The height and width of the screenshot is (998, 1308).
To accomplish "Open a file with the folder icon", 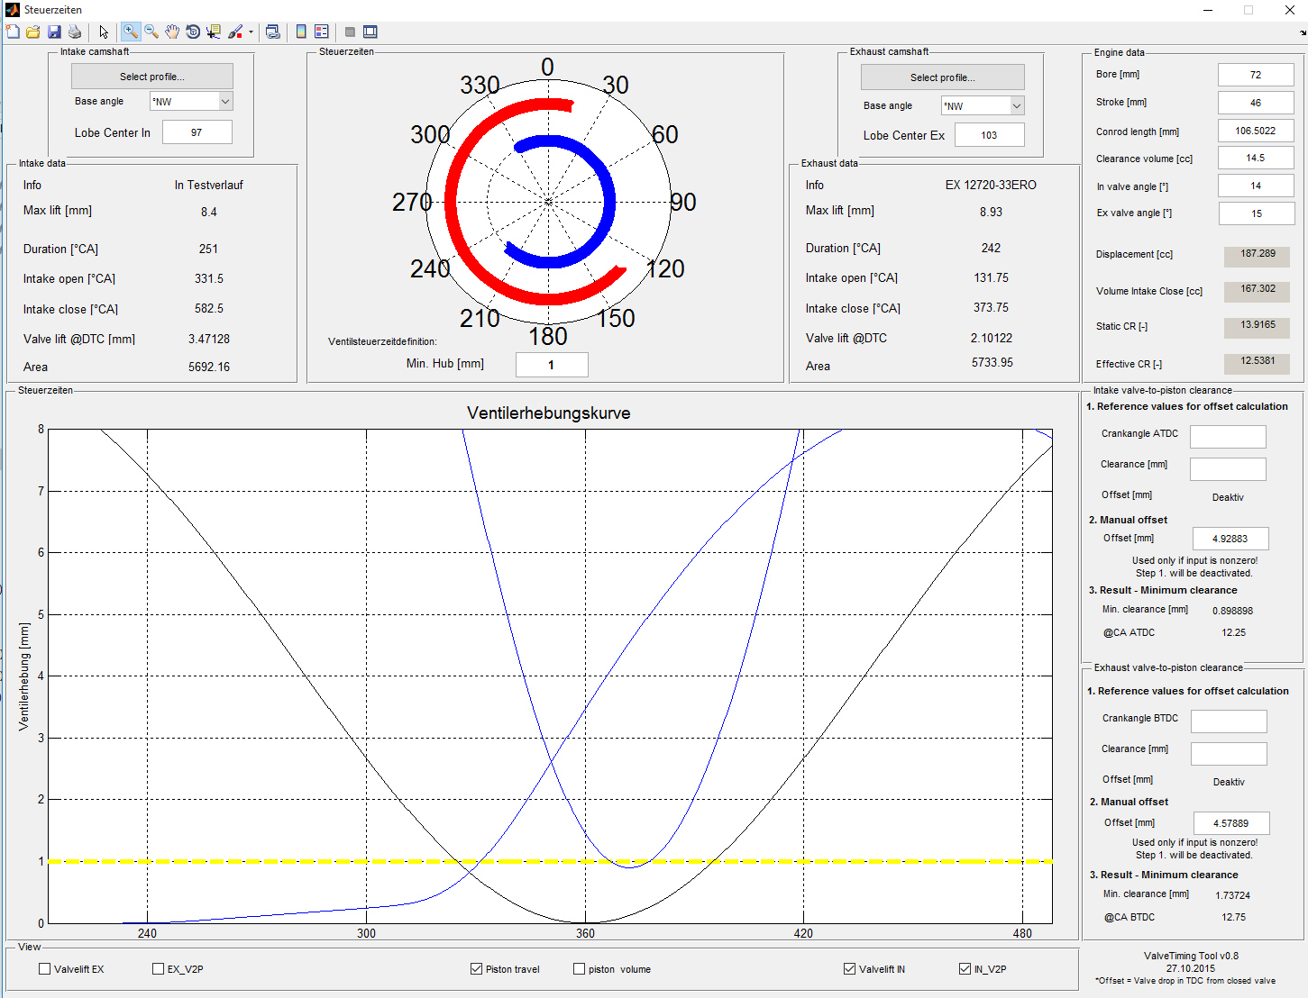I will (x=33, y=32).
